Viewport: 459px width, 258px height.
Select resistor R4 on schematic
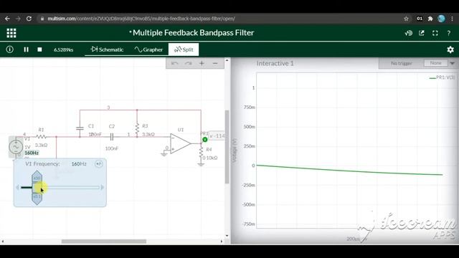[x=201, y=153]
